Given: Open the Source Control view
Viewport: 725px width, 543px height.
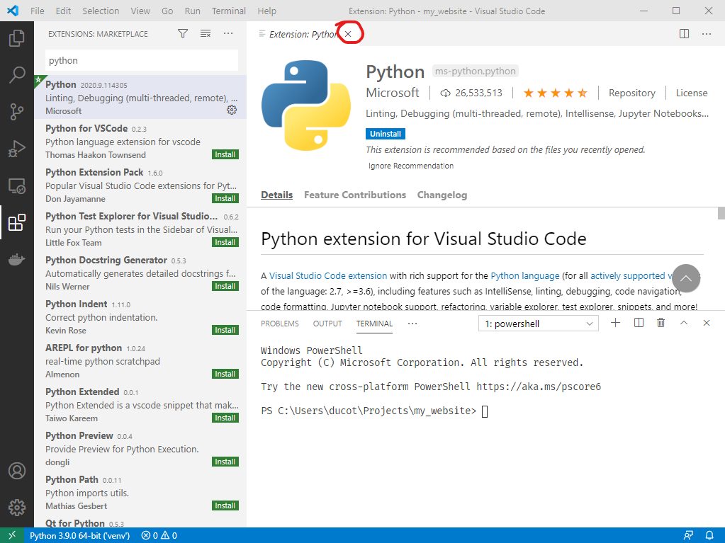Looking at the screenshot, I should [x=17, y=112].
